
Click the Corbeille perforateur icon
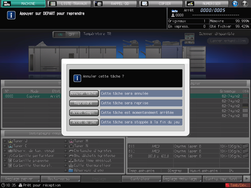11,156
